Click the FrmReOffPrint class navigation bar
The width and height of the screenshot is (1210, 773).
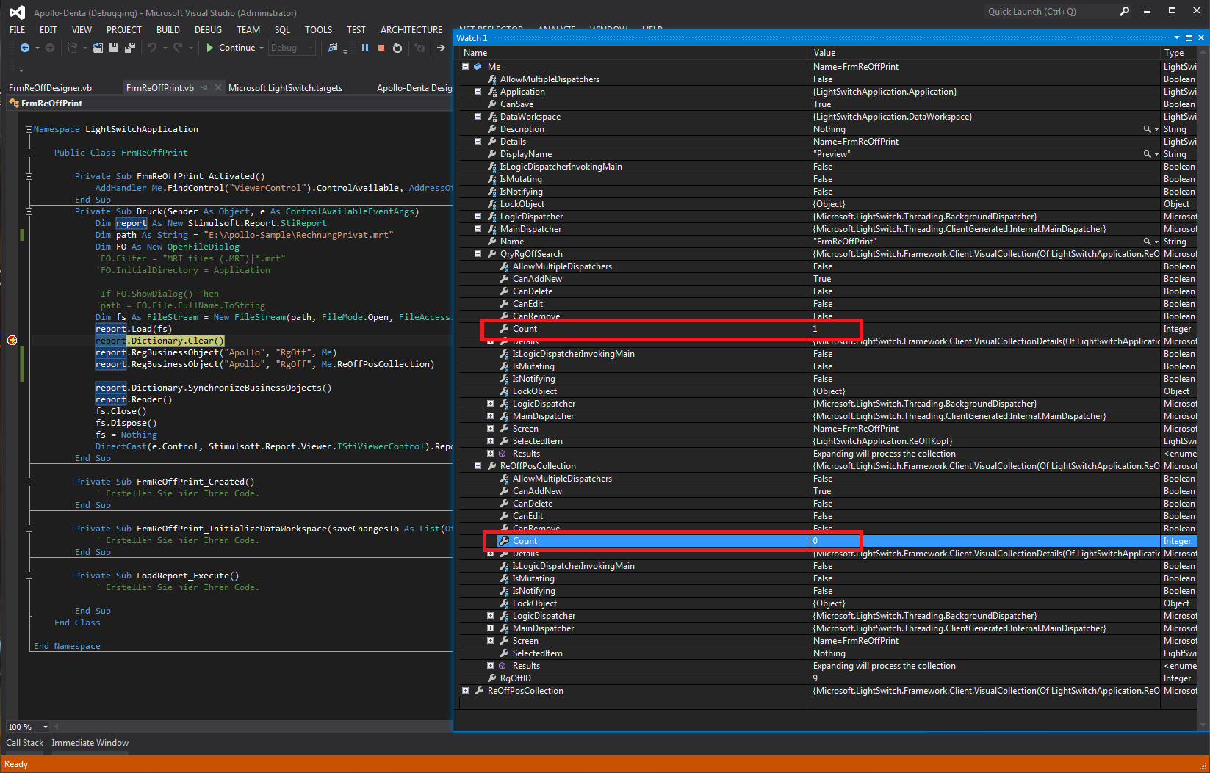pyautogui.click(x=229, y=104)
